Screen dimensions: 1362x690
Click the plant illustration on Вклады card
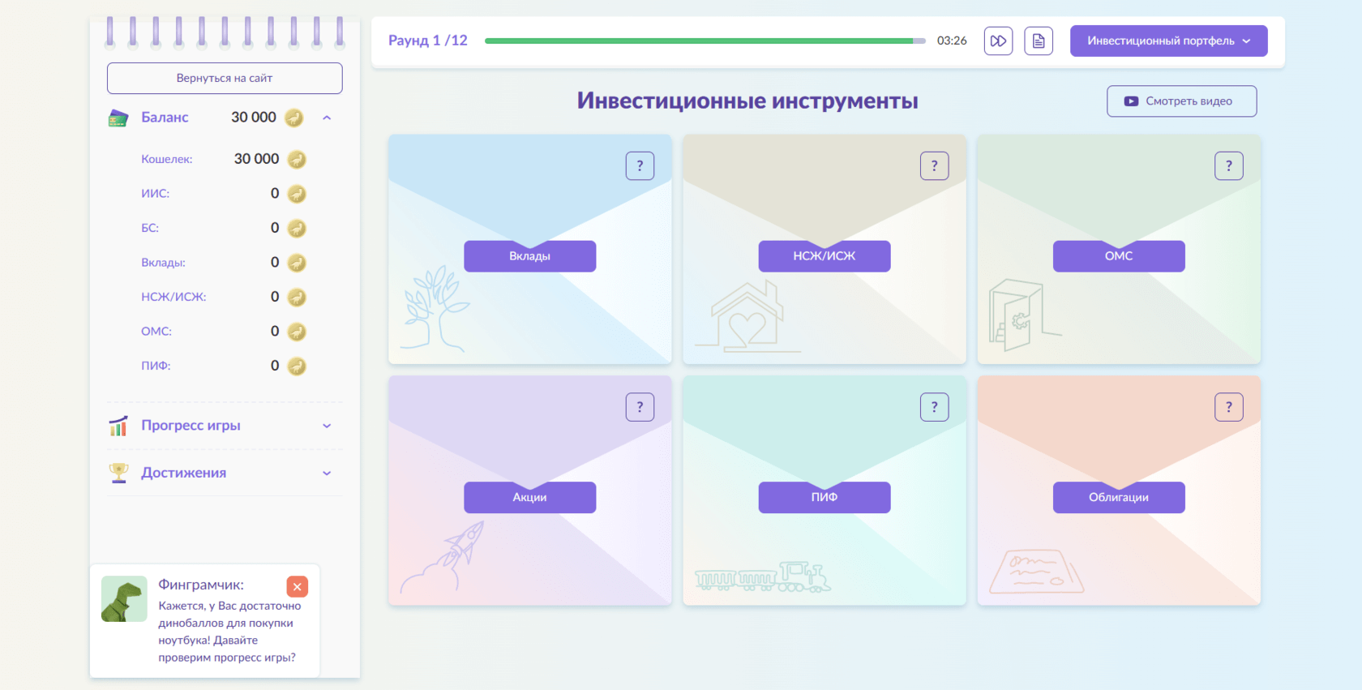tap(435, 308)
